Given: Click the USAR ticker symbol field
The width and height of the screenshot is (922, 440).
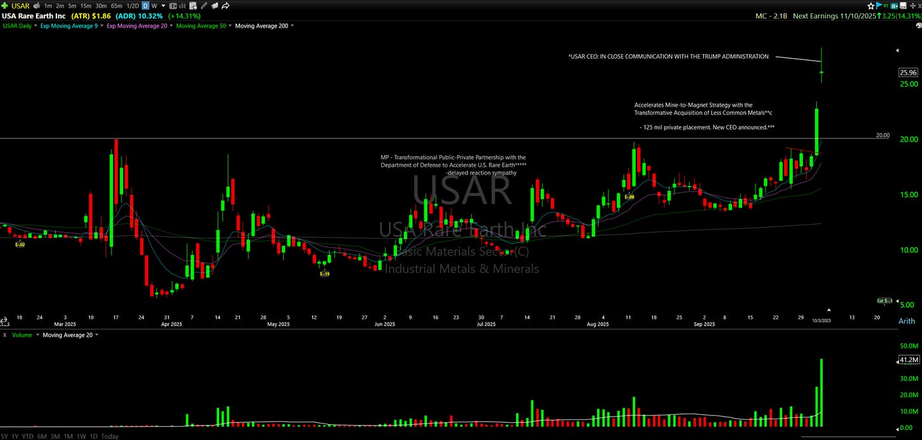Looking at the screenshot, I should 20,6.
